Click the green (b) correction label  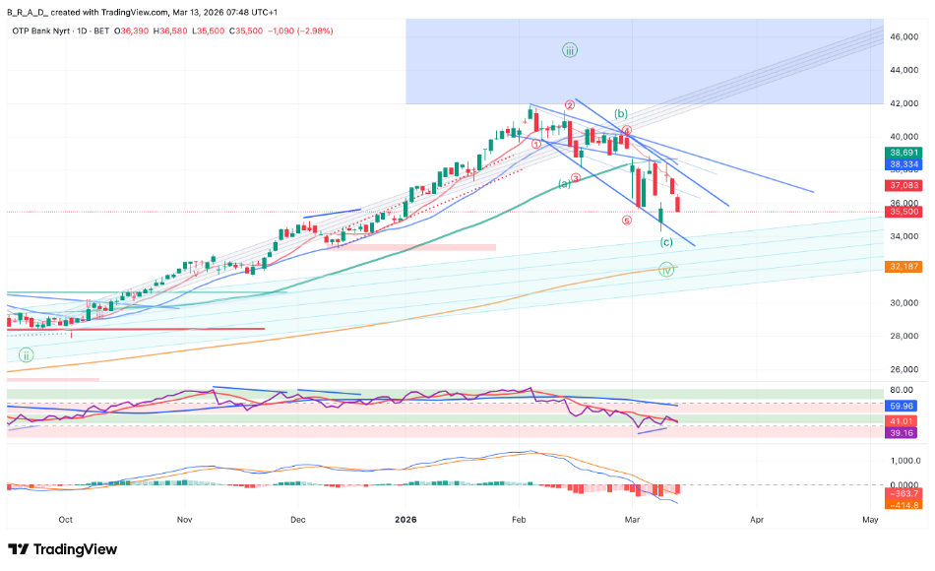tap(621, 114)
